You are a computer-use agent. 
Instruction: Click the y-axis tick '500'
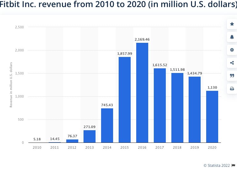click(21, 120)
